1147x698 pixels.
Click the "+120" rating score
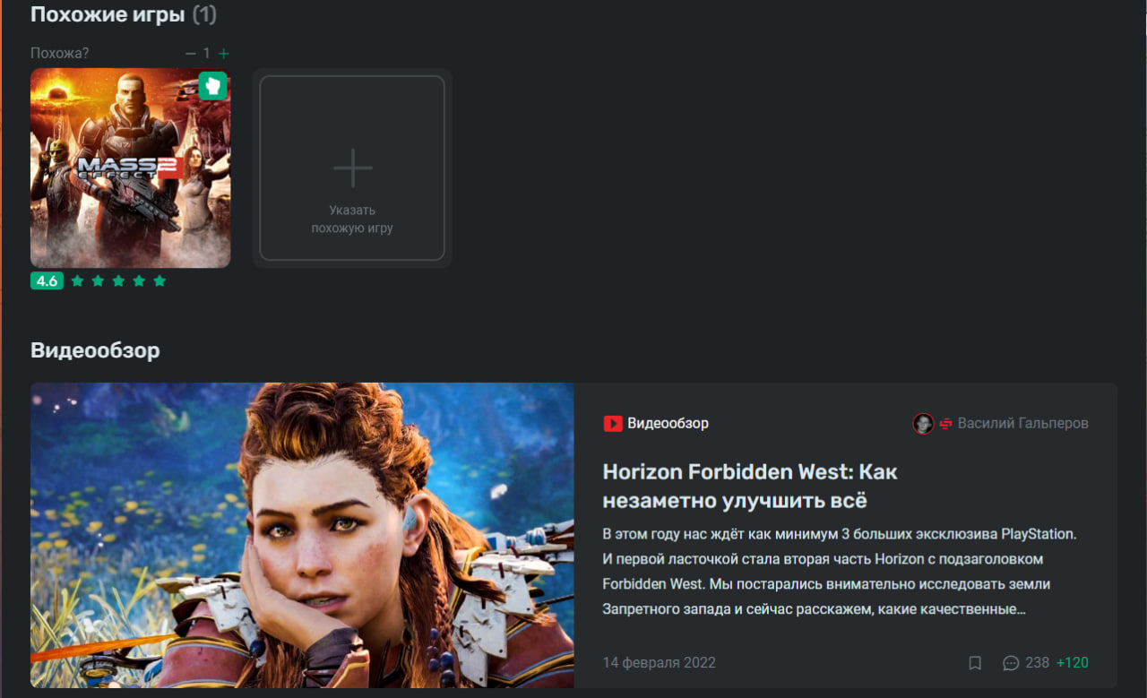[1073, 663]
